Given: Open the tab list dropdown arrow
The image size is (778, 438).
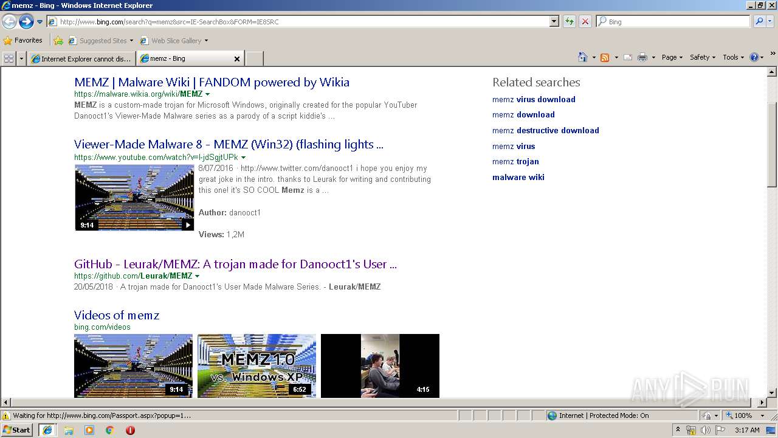Looking at the screenshot, I should pyautogui.click(x=22, y=58).
